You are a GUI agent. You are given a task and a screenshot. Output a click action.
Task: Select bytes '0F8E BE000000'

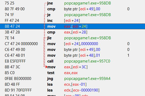[x=18, y=79]
